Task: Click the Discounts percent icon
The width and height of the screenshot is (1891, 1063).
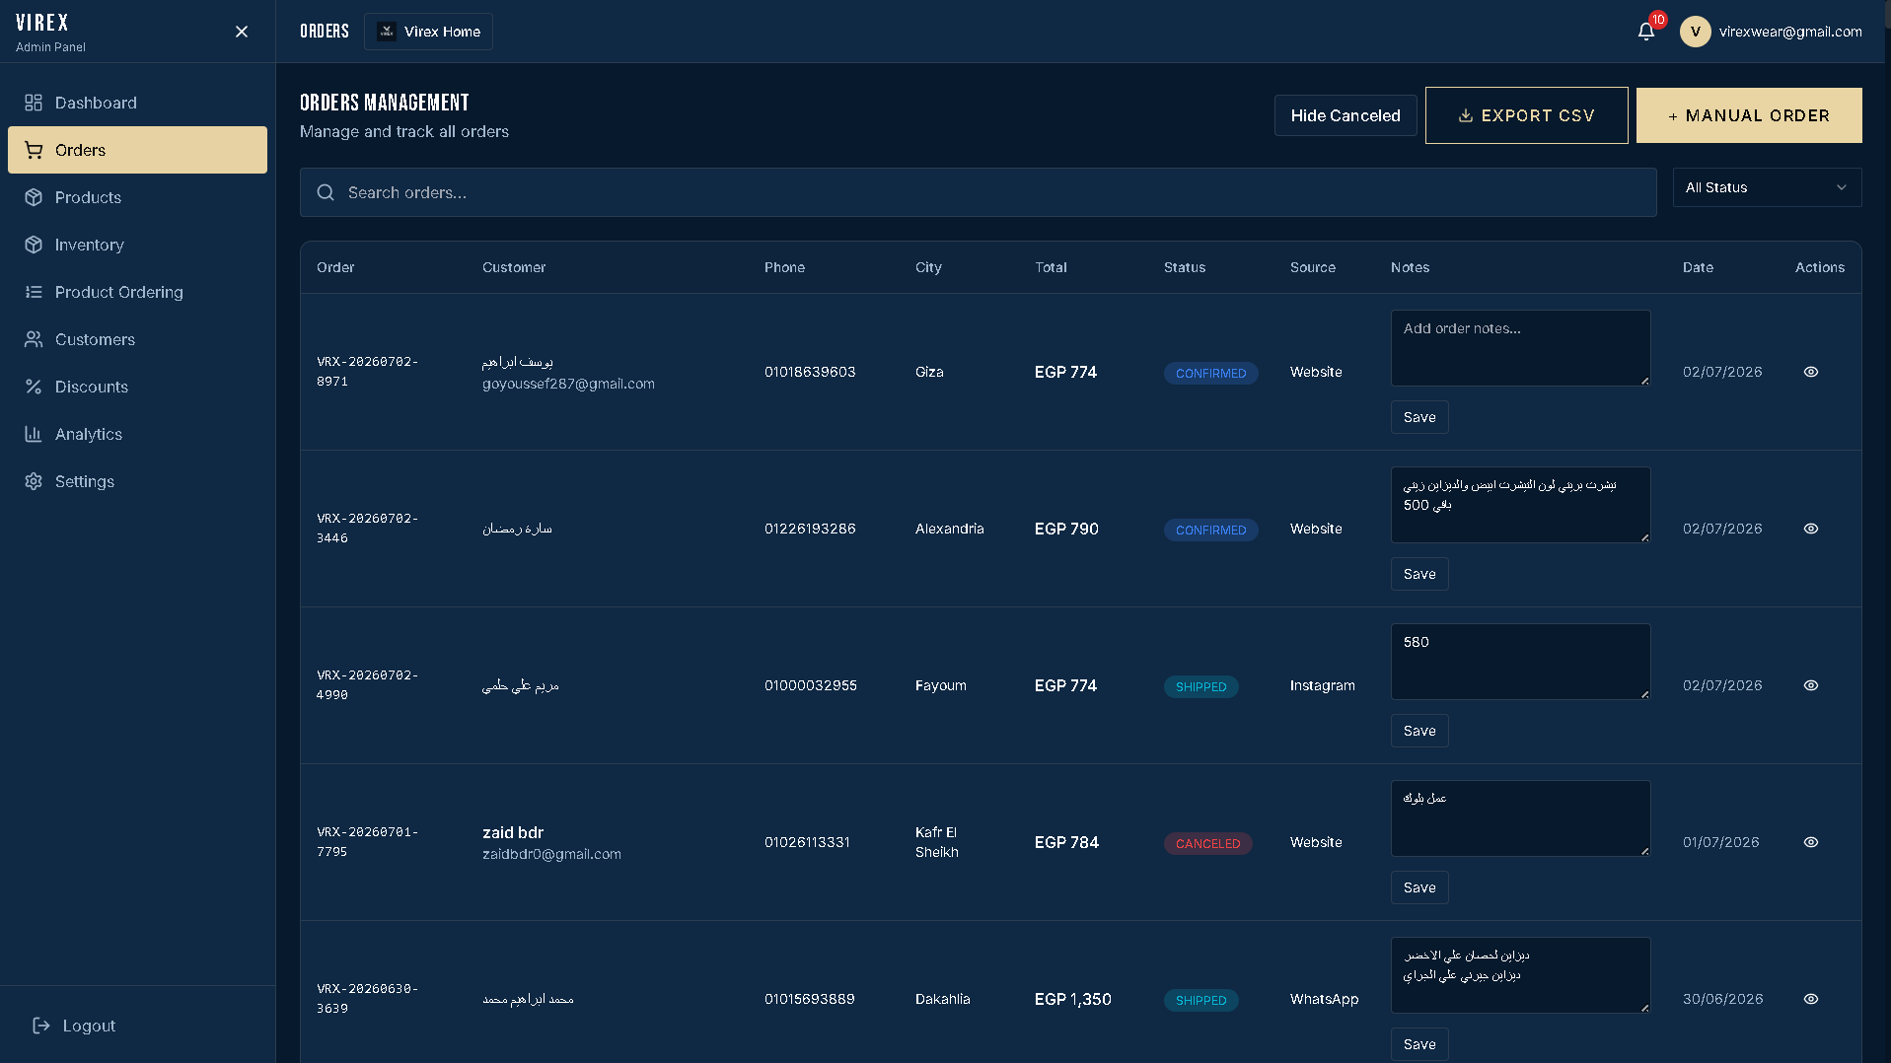Action: [x=34, y=387]
